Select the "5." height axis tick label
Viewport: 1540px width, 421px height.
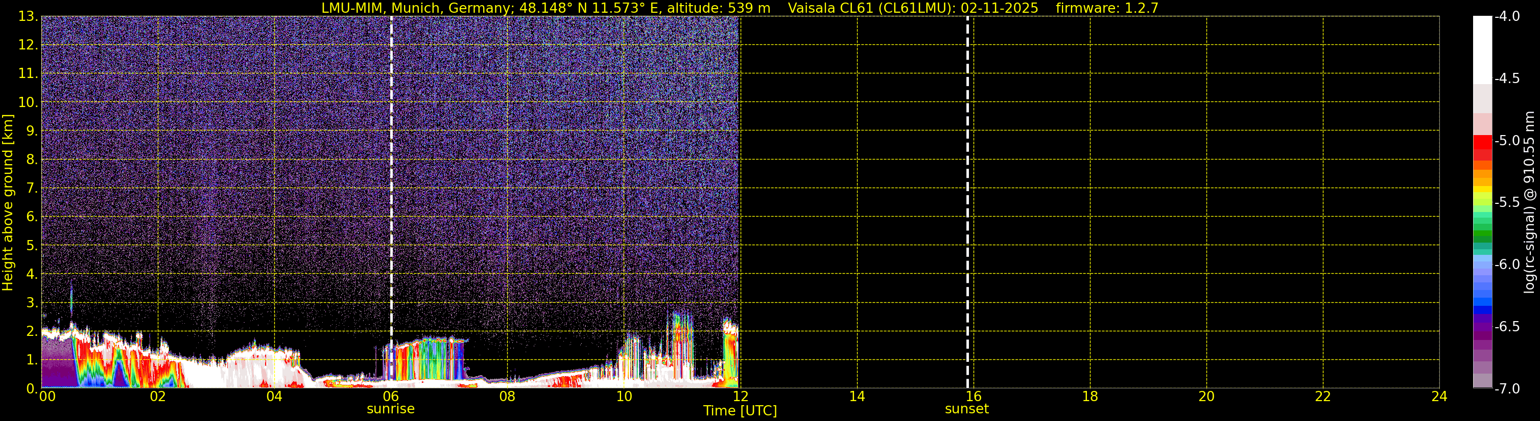point(32,245)
